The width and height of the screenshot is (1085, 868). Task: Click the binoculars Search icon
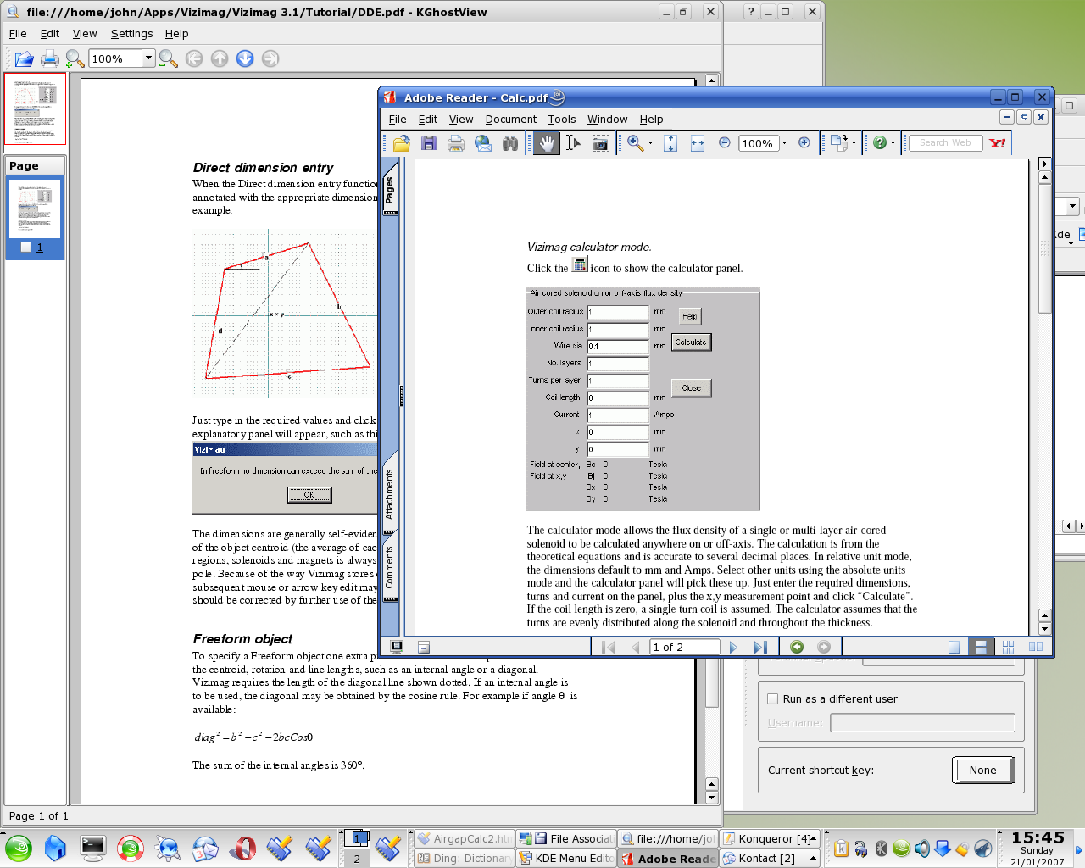[510, 143]
